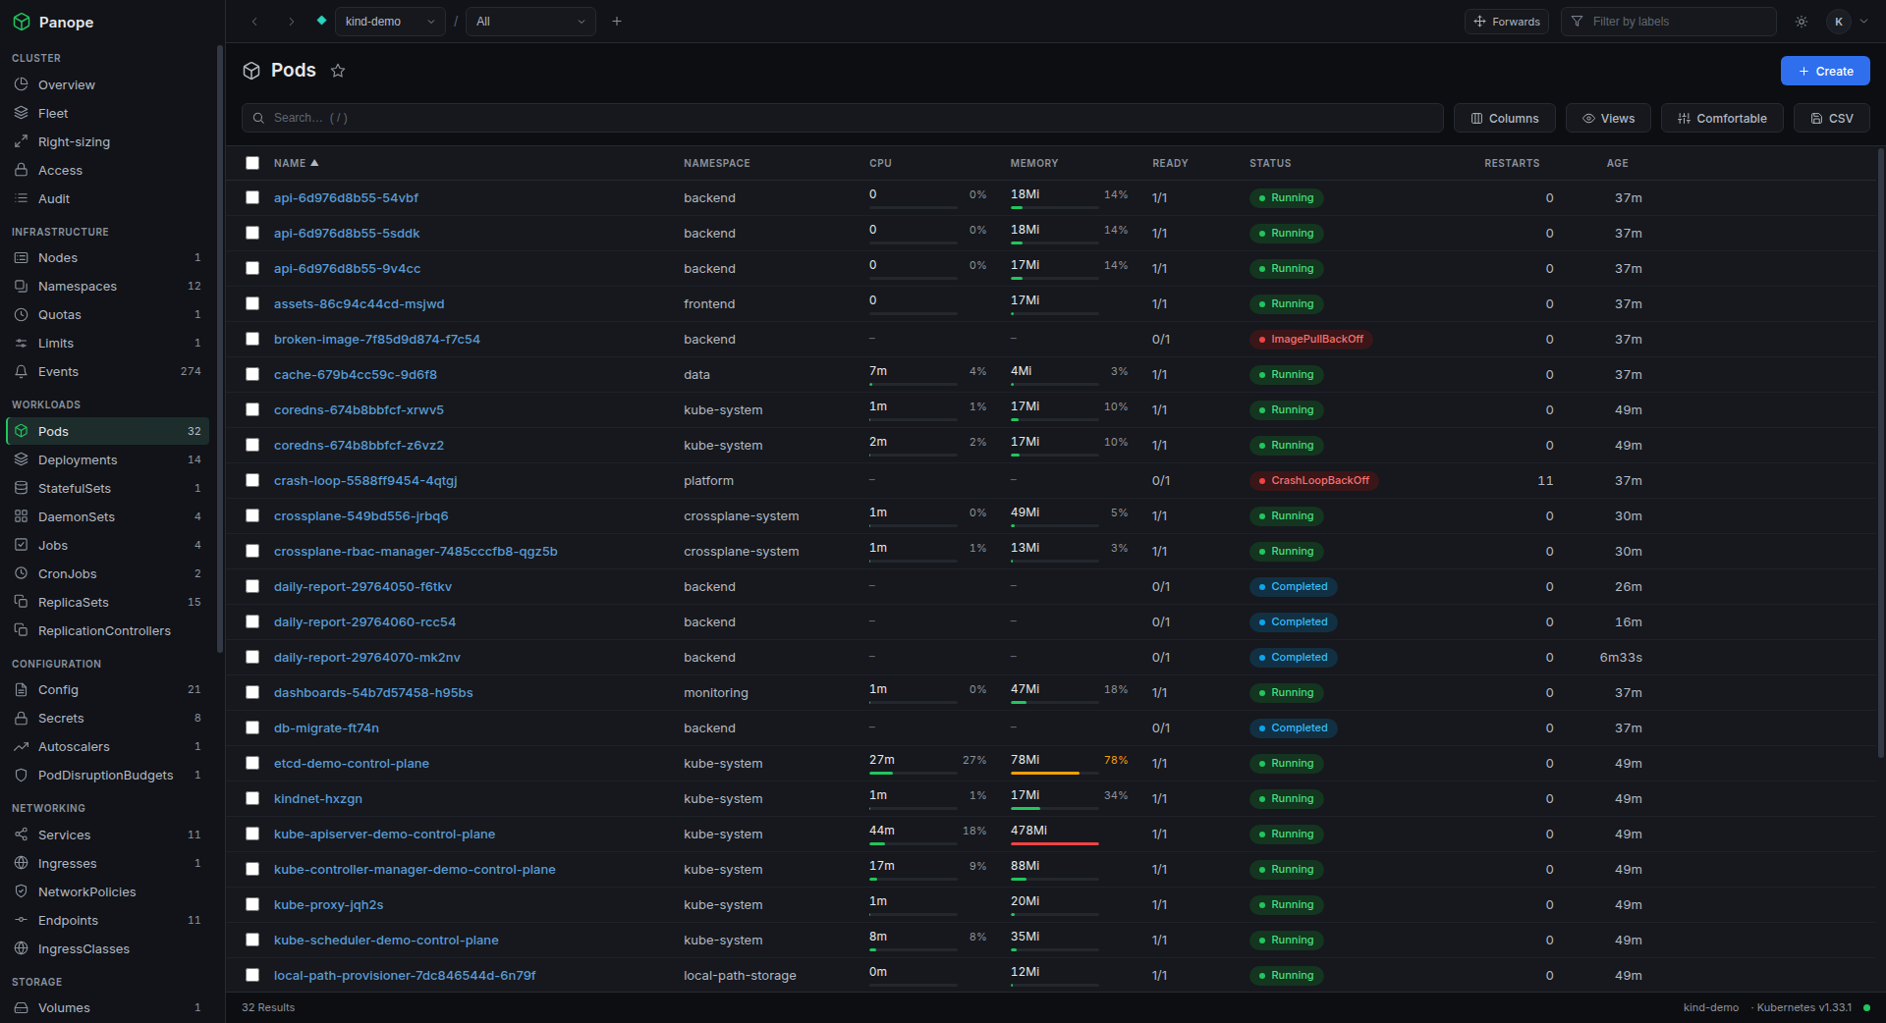Open the Overview sidebar icon
Image resolution: width=1886 pixels, height=1023 pixels.
(x=21, y=84)
